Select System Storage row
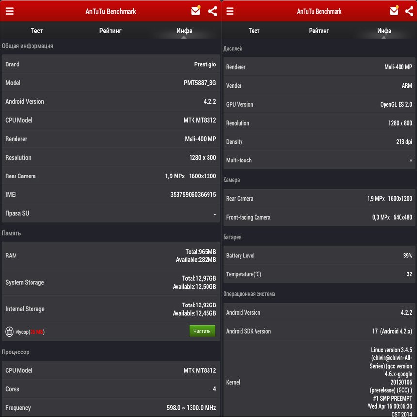 tap(111, 282)
